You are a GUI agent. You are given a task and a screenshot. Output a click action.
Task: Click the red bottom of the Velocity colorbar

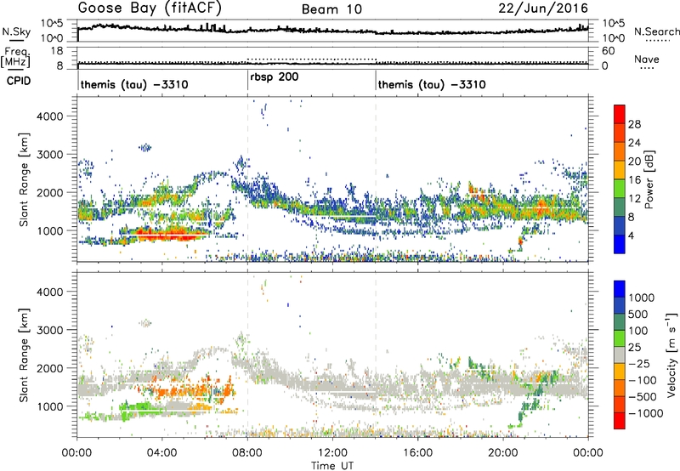tap(620, 422)
